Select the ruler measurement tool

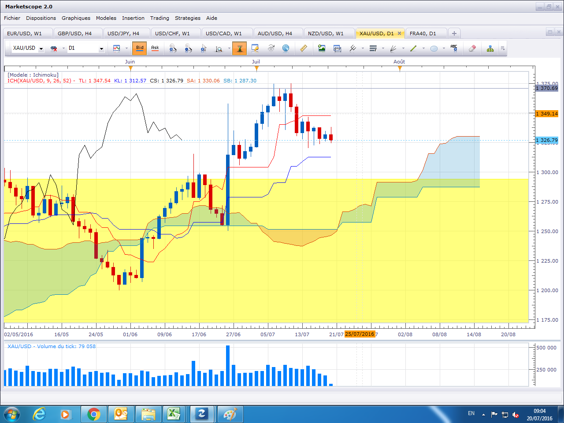(x=303, y=48)
